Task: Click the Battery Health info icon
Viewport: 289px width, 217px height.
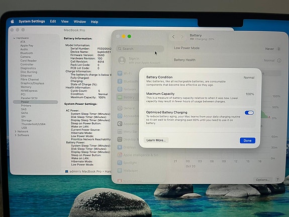Action: (279, 60)
